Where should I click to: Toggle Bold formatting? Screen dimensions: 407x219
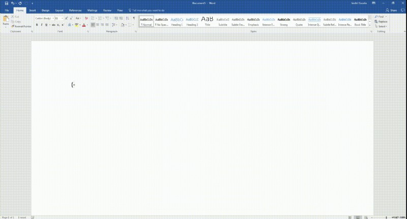click(x=37, y=25)
